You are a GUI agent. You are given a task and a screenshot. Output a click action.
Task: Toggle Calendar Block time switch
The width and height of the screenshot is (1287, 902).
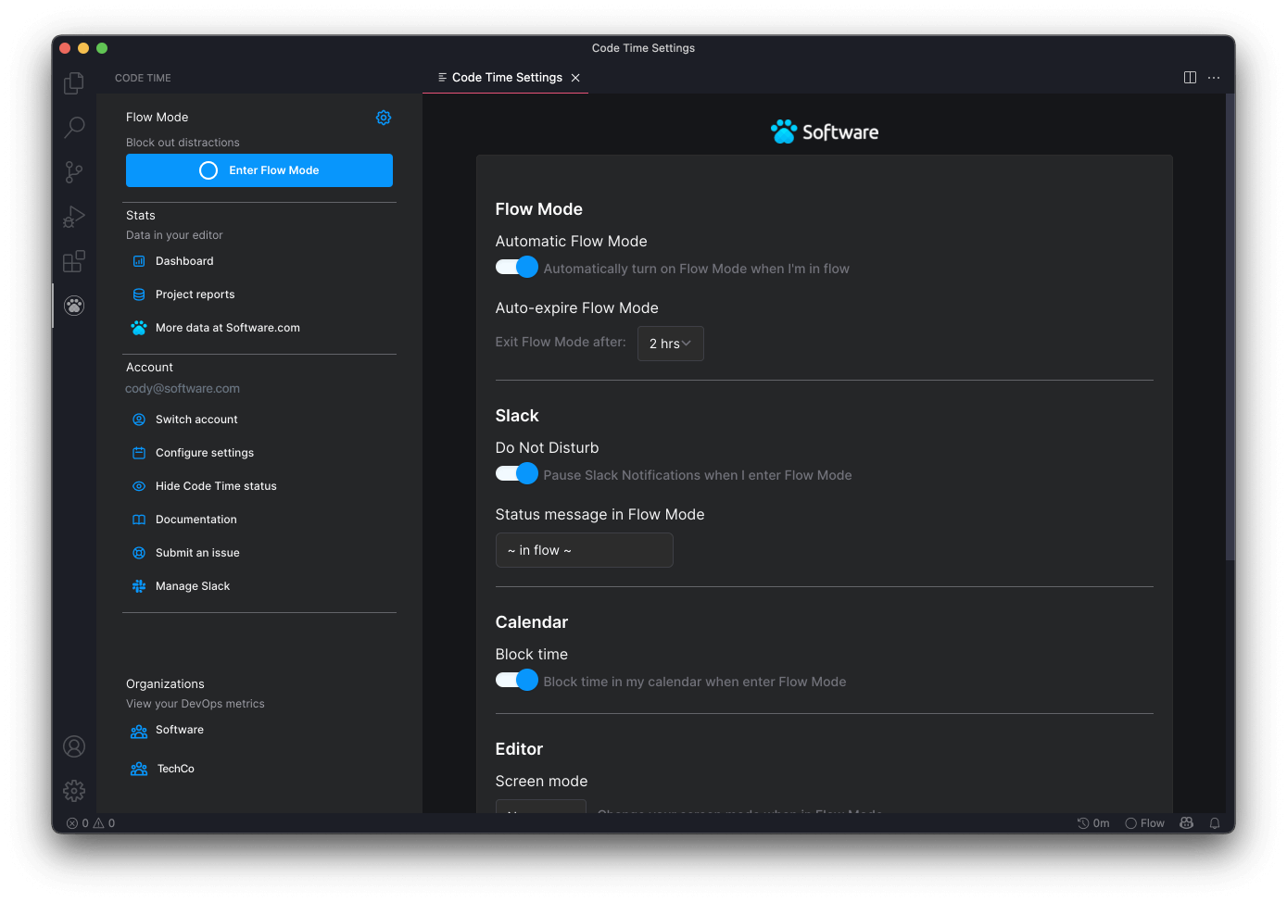(x=517, y=681)
